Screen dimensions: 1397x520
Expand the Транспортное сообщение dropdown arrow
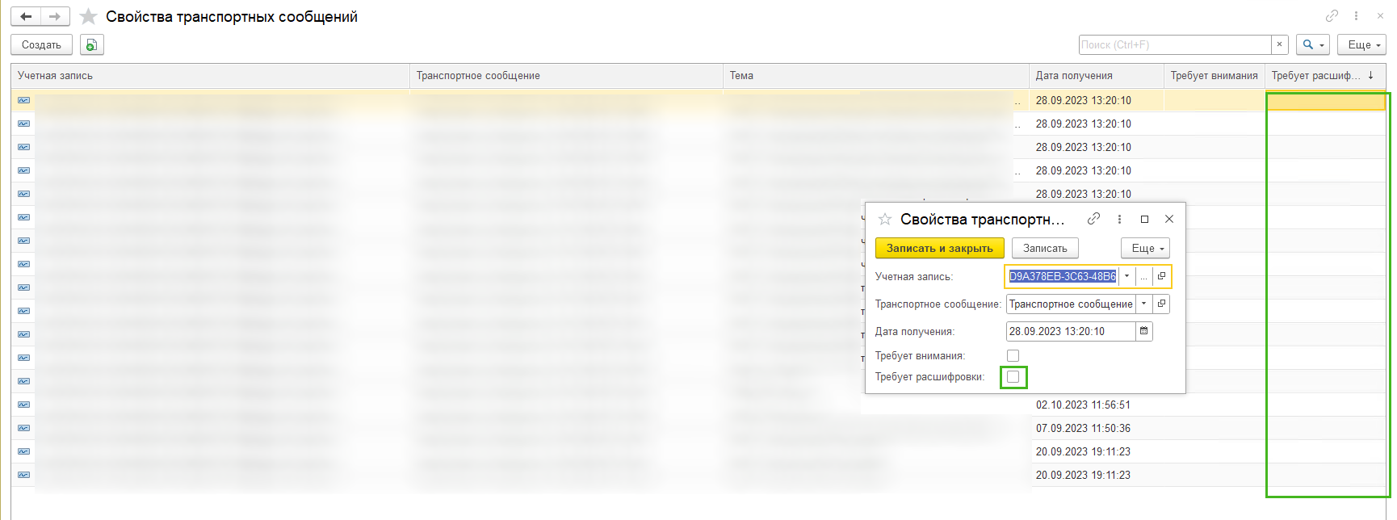(1144, 304)
